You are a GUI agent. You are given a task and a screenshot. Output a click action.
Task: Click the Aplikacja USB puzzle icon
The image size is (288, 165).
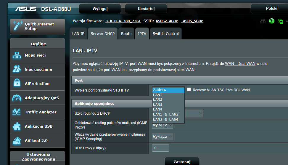point(17,126)
